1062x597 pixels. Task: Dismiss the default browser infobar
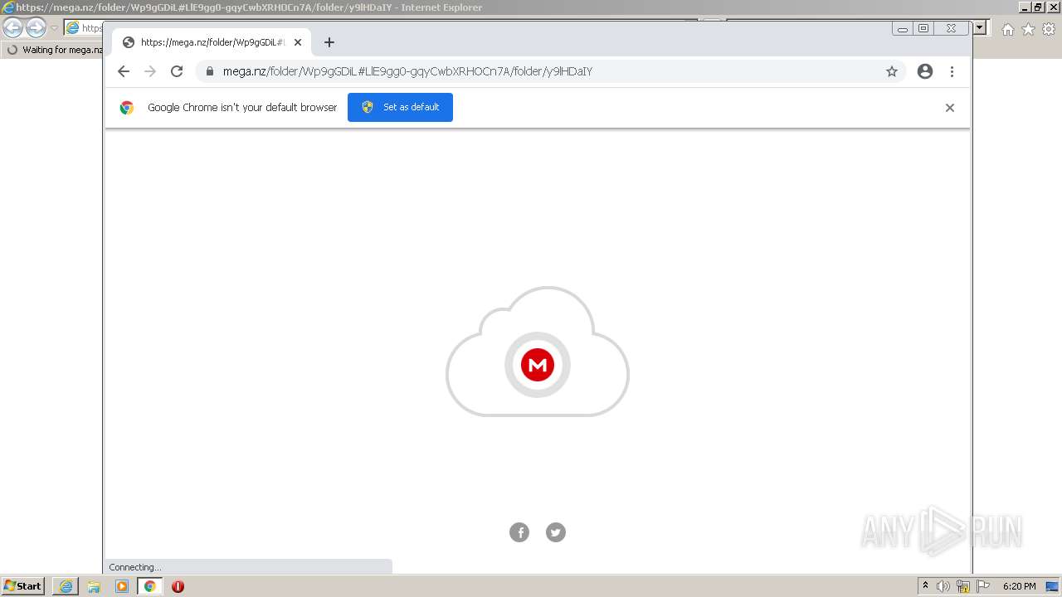[x=950, y=108]
